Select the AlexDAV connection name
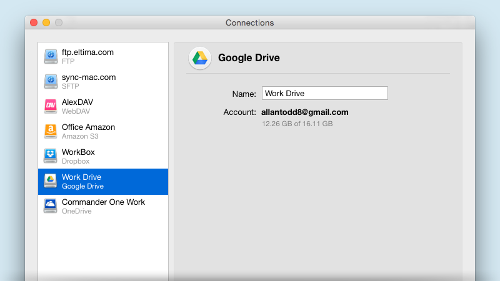Viewport: 500px width, 281px height. tap(77, 102)
